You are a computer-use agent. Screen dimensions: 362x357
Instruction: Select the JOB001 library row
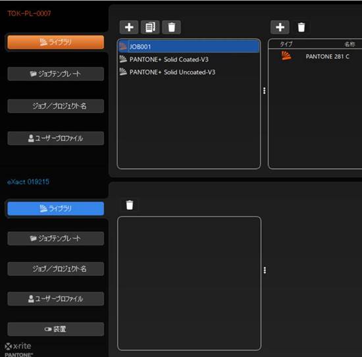click(x=189, y=47)
